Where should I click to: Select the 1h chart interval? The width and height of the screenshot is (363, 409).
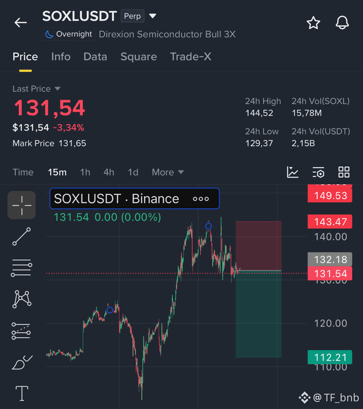tap(85, 172)
